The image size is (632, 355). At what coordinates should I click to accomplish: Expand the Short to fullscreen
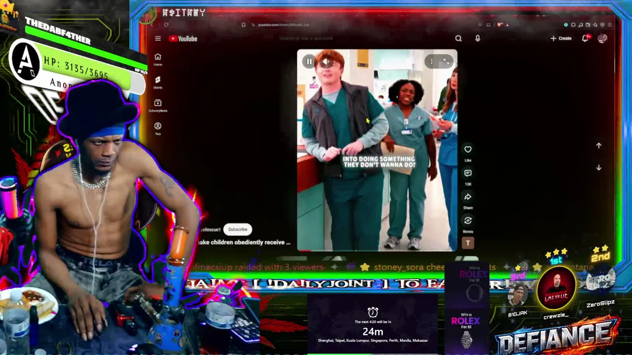[446, 62]
